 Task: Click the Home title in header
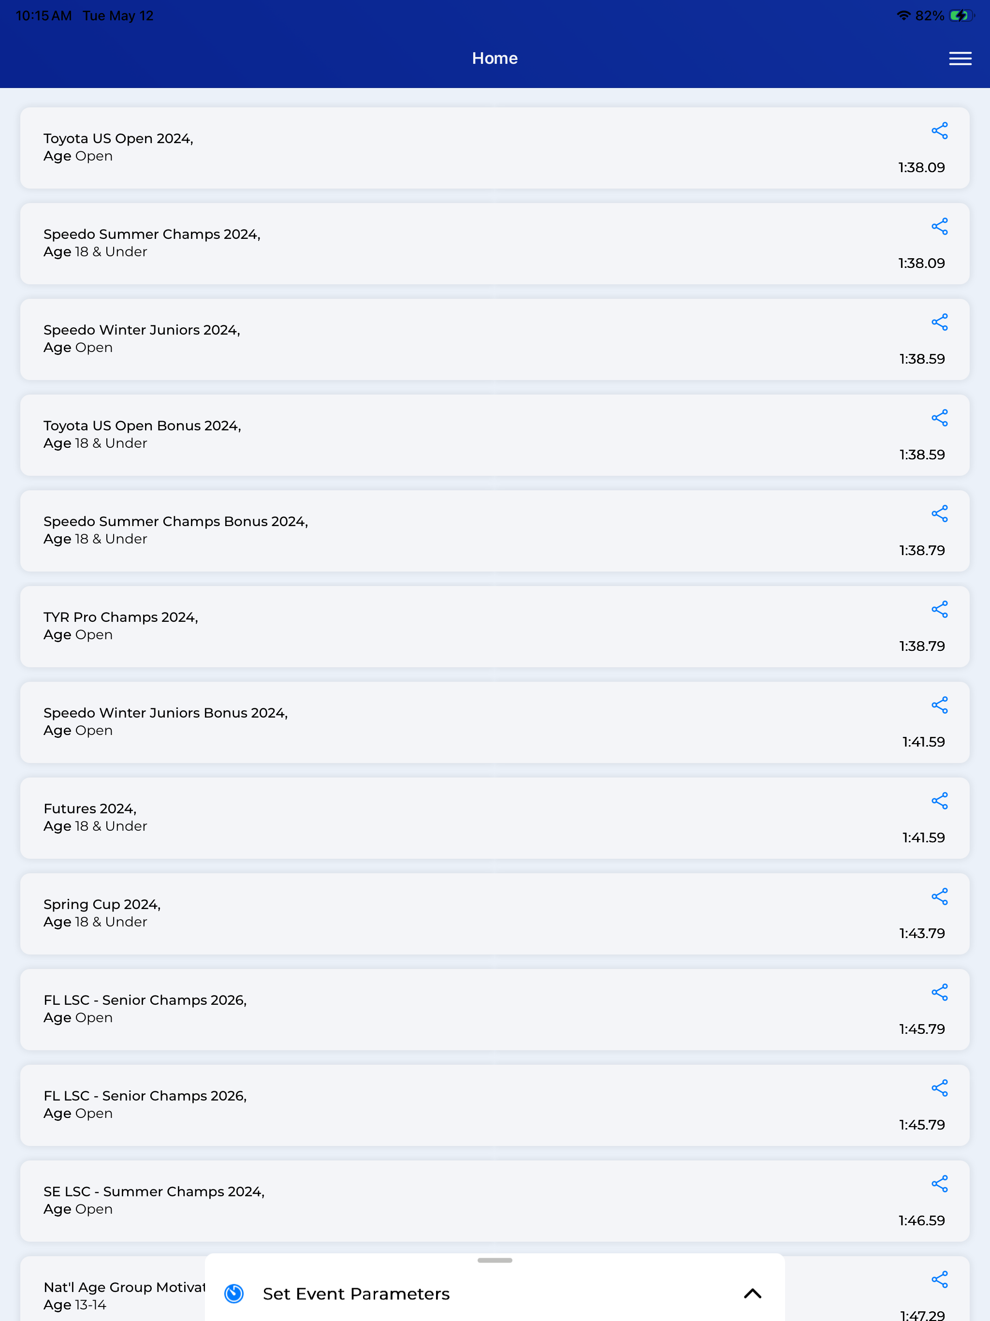point(495,59)
